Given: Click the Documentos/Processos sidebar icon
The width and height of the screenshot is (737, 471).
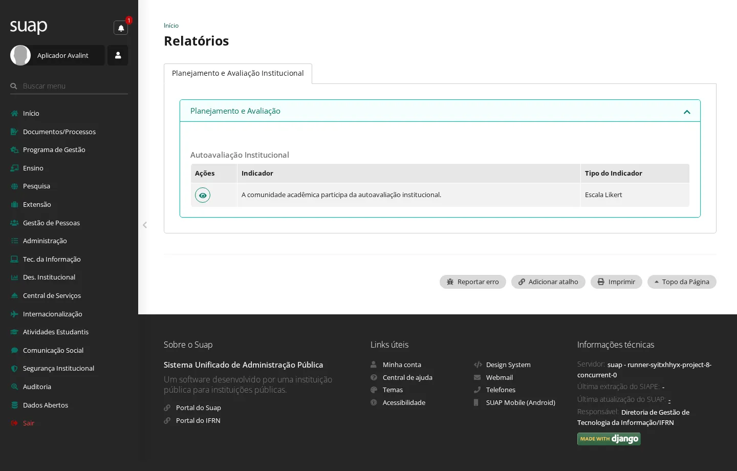Looking at the screenshot, I should pos(14,132).
